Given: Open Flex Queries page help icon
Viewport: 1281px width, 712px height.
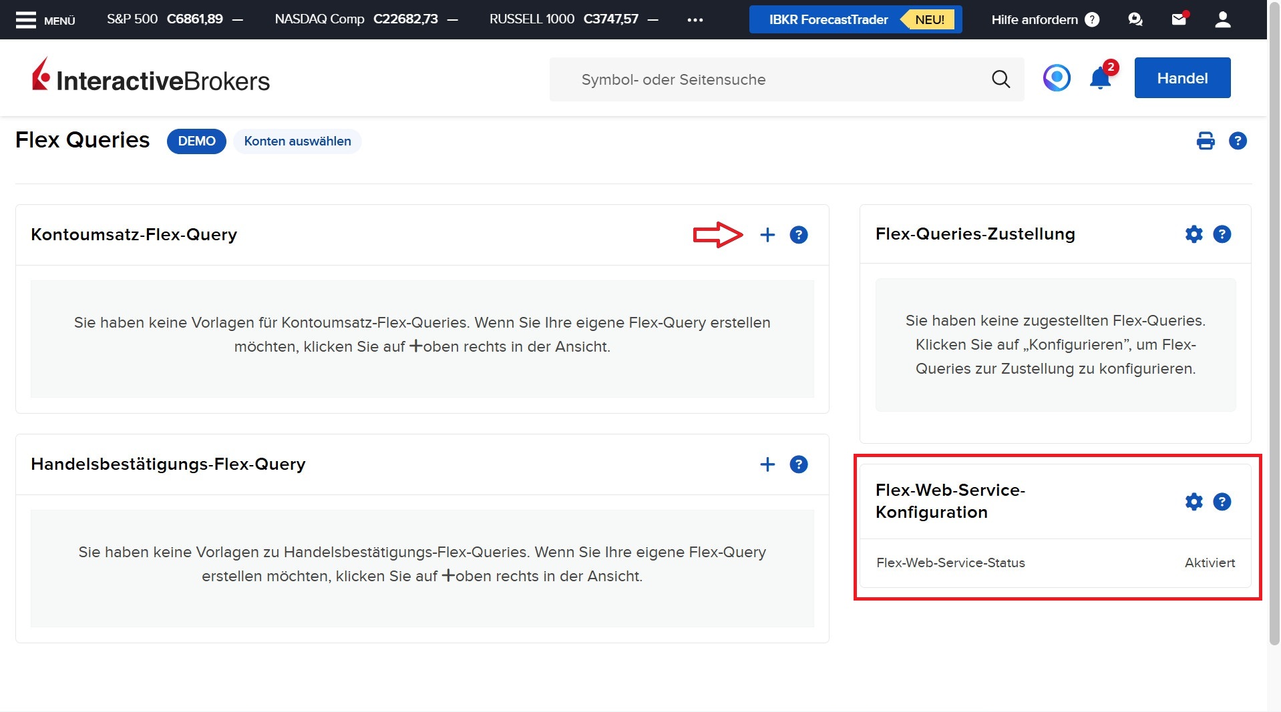Looking at the screenshot, I should [1238, 141].
